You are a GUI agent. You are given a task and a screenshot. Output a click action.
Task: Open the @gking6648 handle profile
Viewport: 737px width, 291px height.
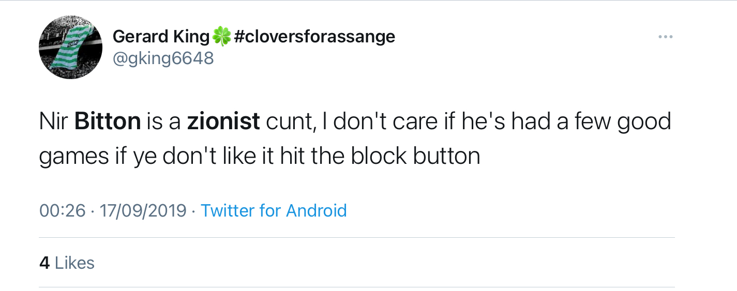tap(163, 58)
